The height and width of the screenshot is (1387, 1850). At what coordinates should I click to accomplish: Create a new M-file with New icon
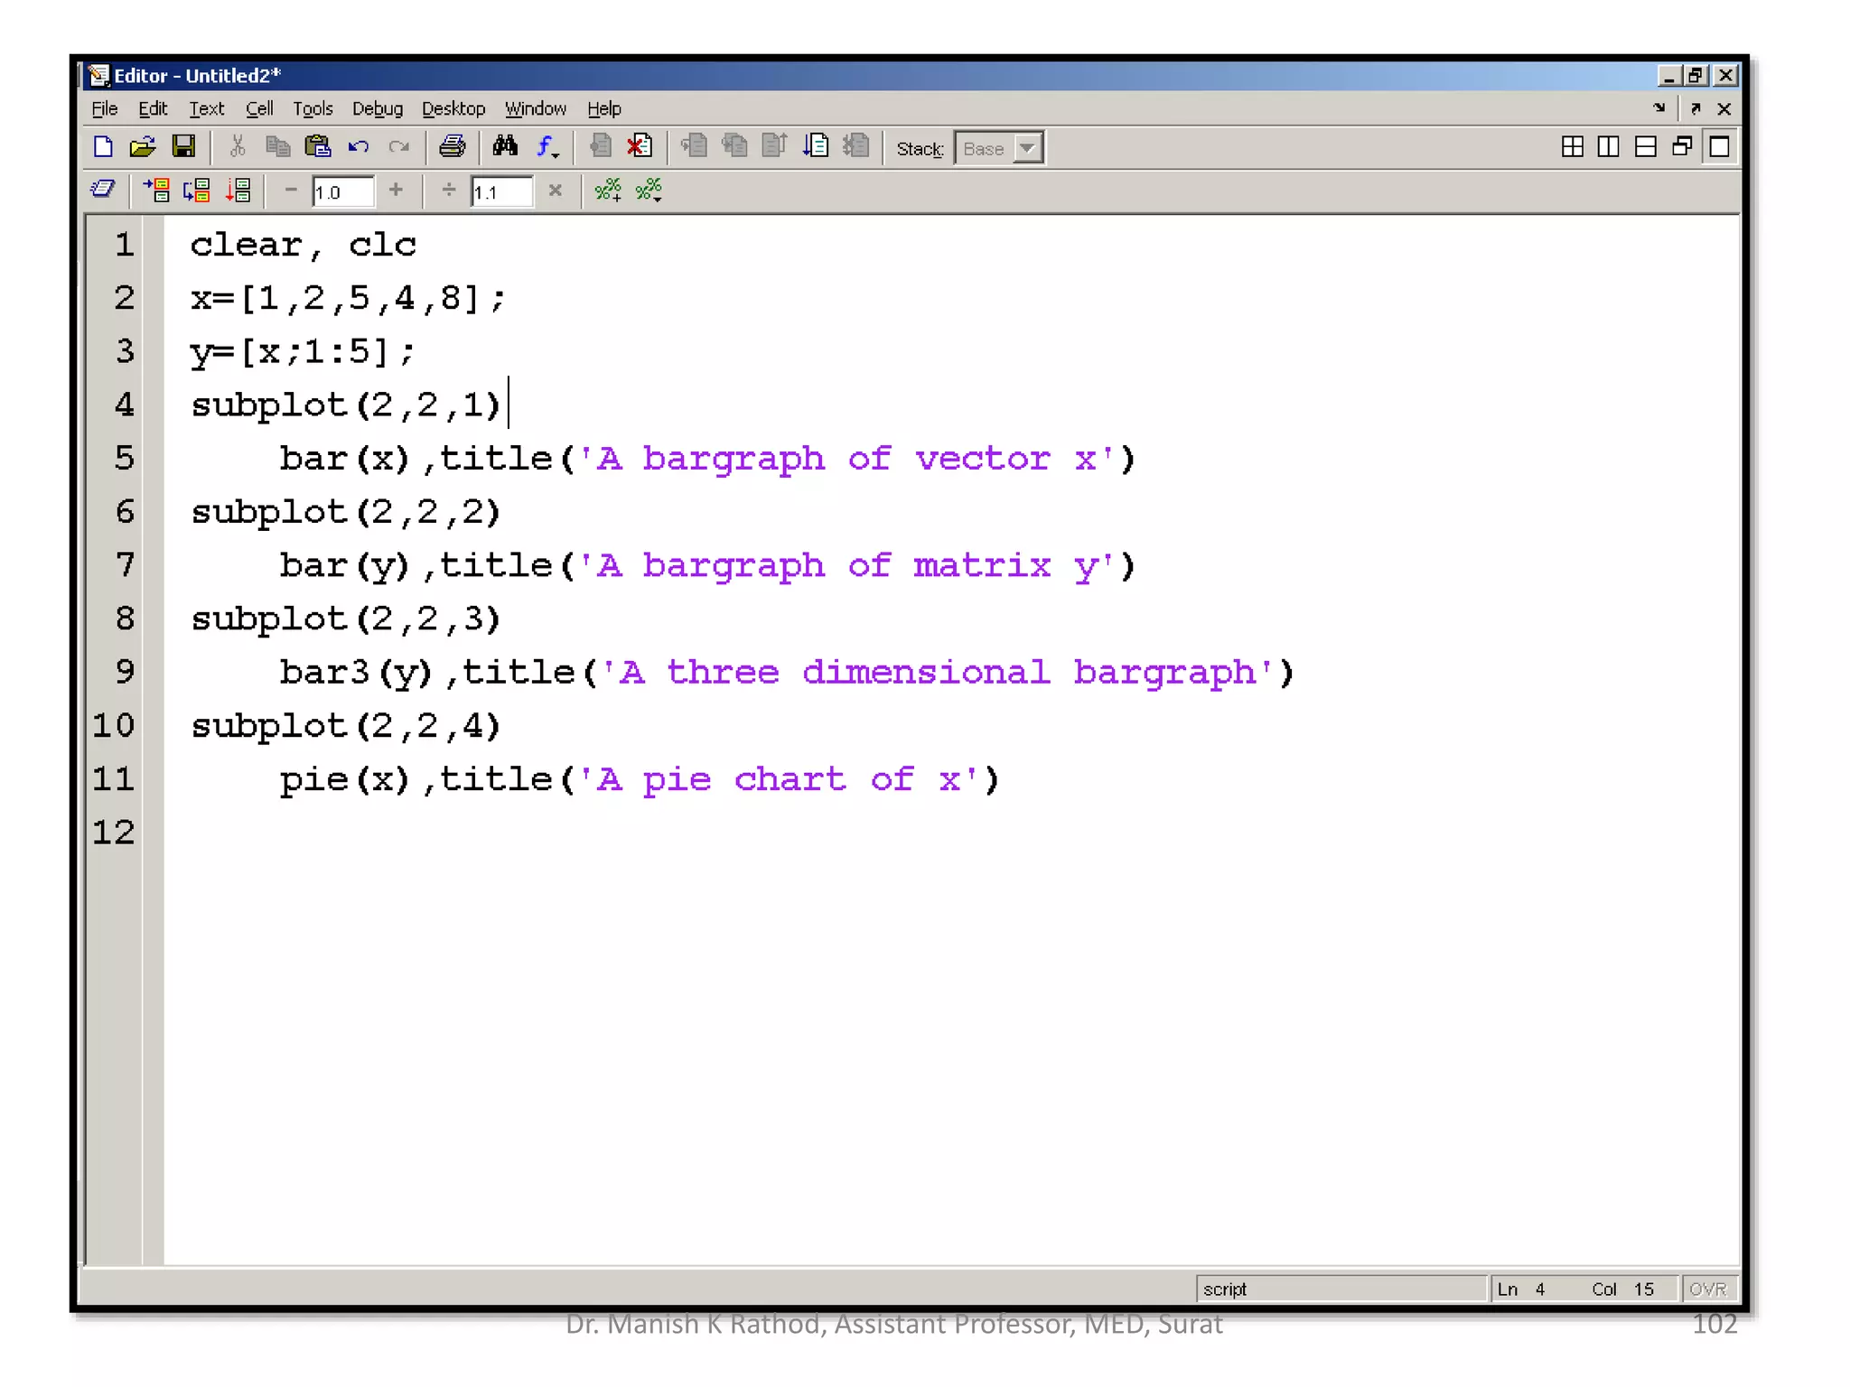click(x=103, y=147)
